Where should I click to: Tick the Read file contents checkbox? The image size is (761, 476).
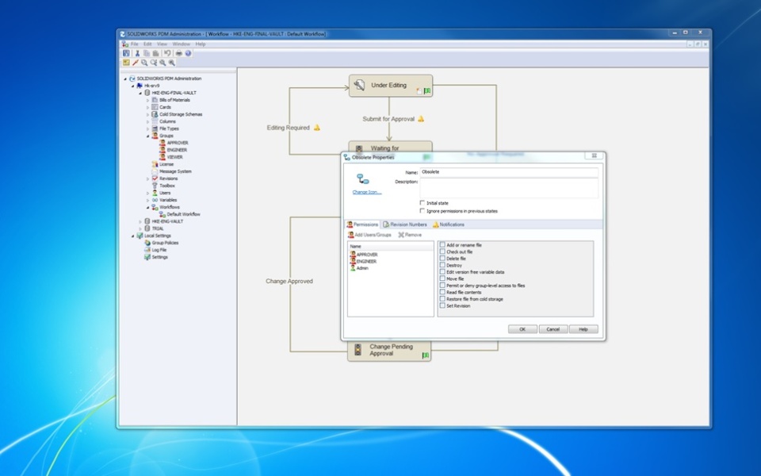point(442,293)
